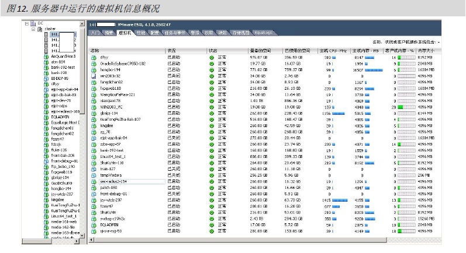Viewport: 466px width, 253px height.
Task: Sort table by 状态 column header
Action: tap(227, 51)
